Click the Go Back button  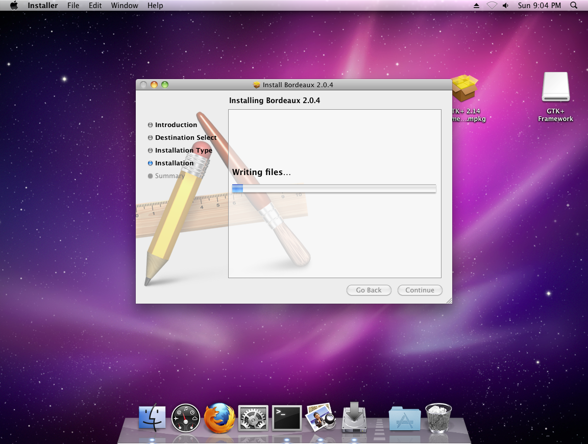click(x=369, y=290)
